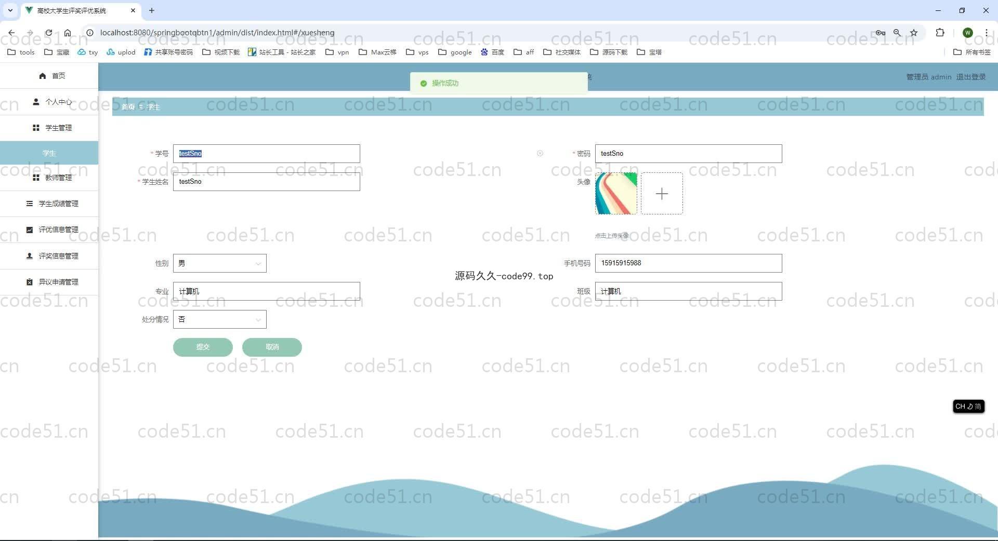Cancel editing with 取消 button

(272, 347)
